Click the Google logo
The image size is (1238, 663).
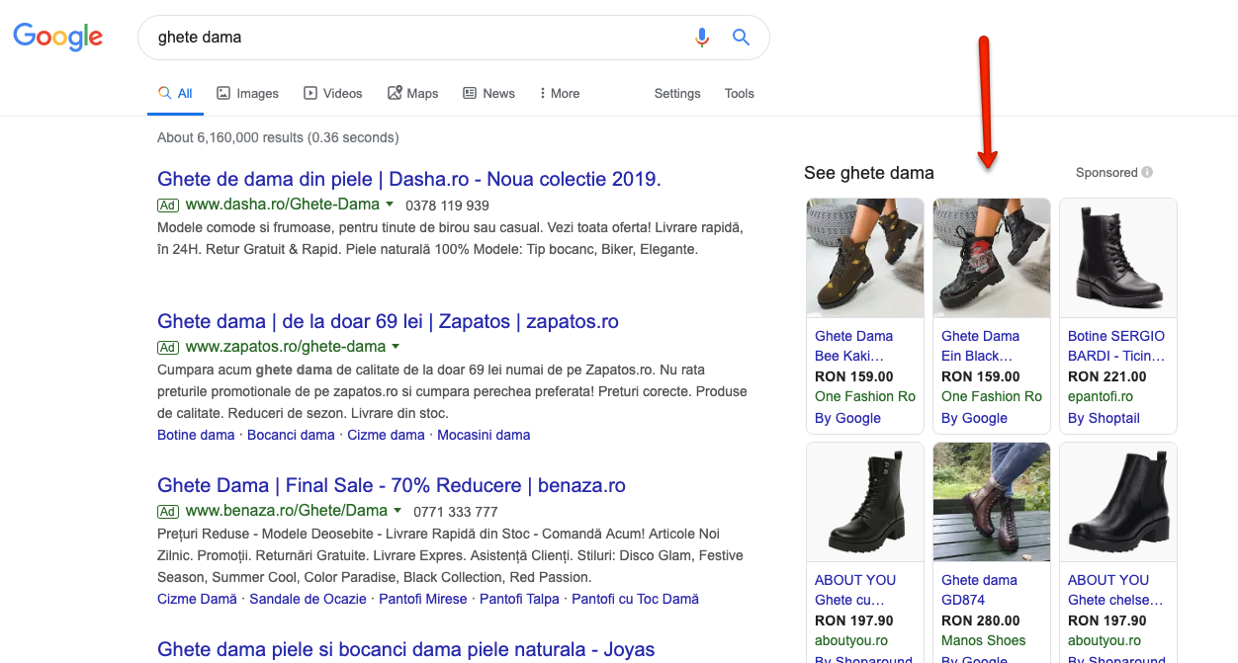[x=57, y=38]
